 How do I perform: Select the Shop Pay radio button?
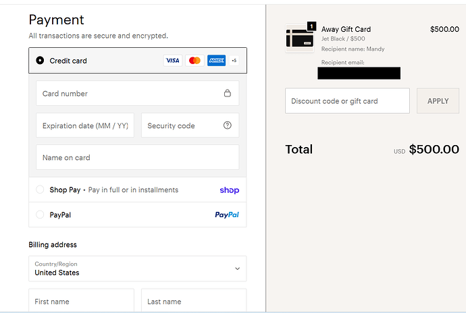(40, 190)
